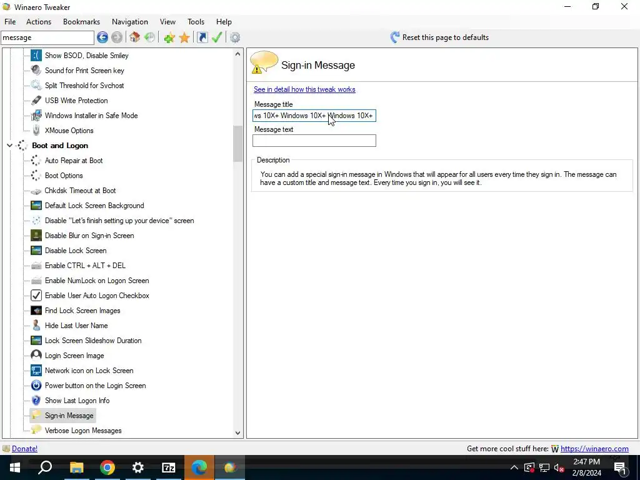Open the Tools menu
This screenshot has width=640, height=480.
(196, 22)
